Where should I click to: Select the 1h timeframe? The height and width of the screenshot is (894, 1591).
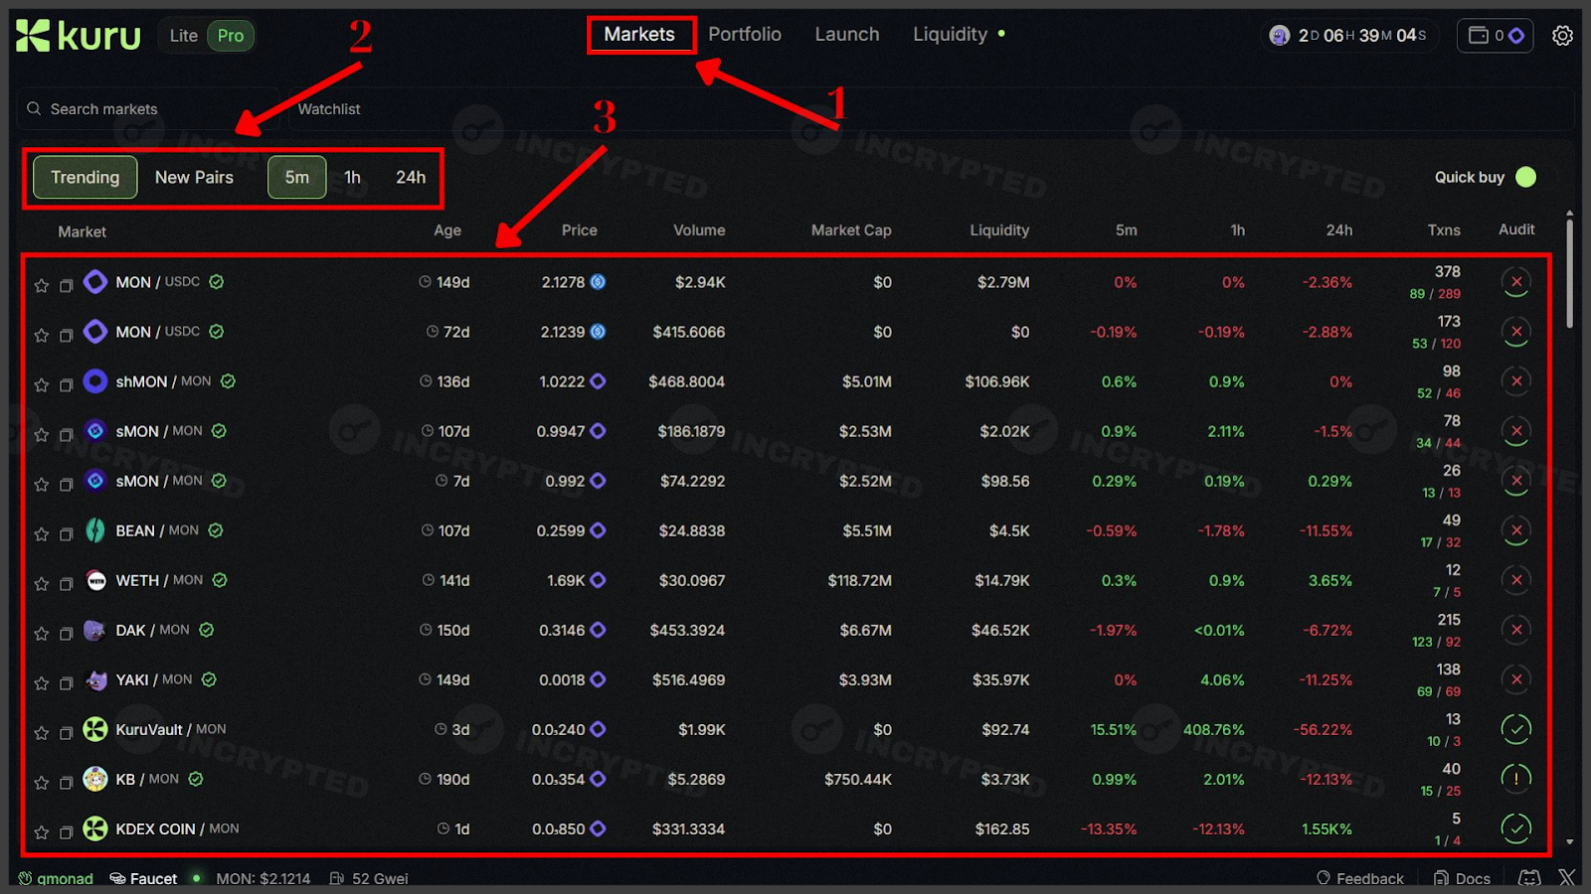[352, 178]
